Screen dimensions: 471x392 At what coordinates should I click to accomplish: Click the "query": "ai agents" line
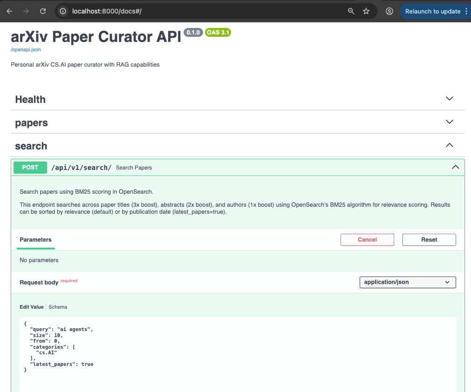[61, 329]
